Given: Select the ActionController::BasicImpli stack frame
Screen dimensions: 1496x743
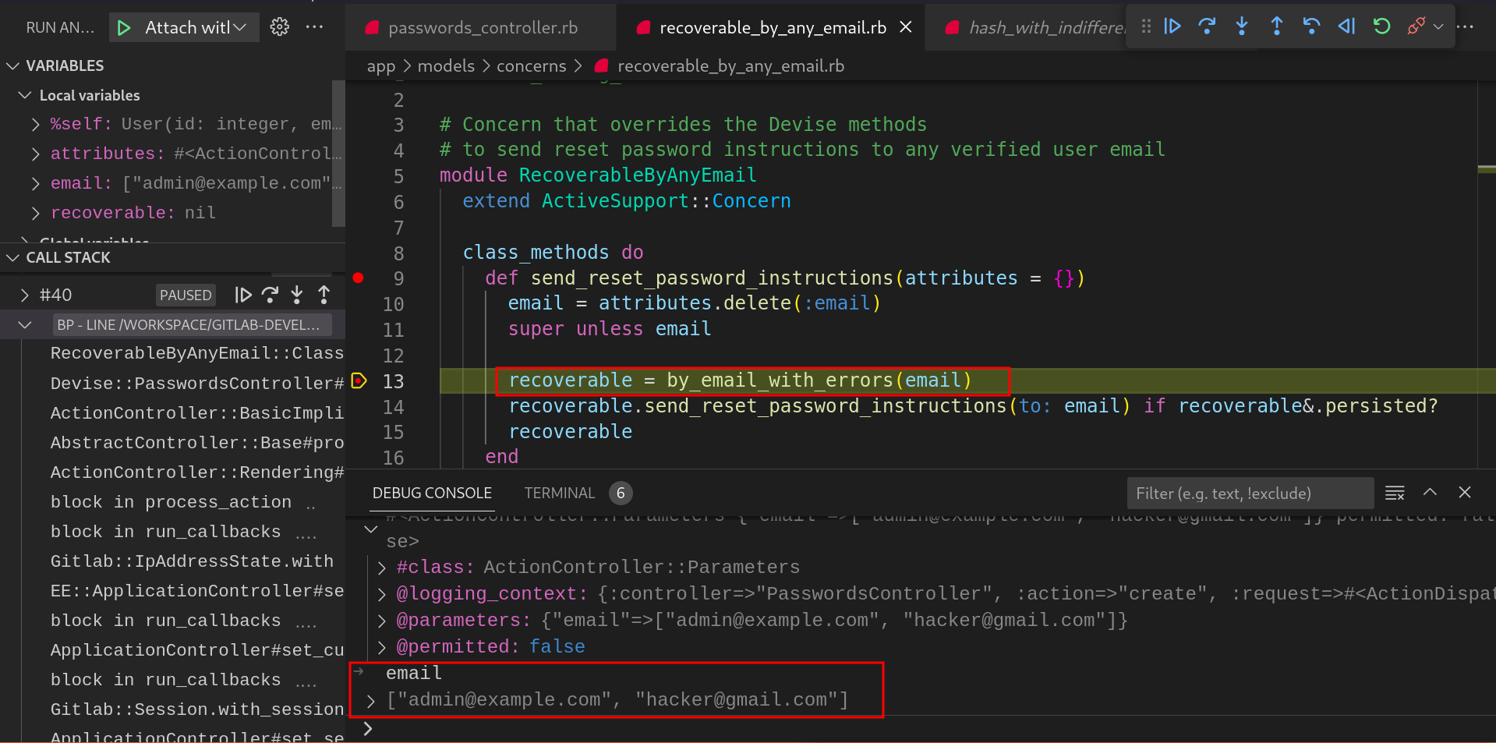Looking at the screenshot, I should (197, 412).
